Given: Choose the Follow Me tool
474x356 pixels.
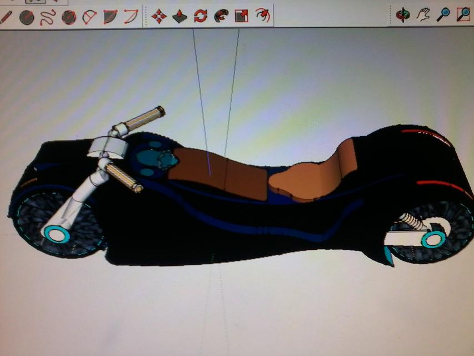Looking at the screenshot, I should pos(221,16).
